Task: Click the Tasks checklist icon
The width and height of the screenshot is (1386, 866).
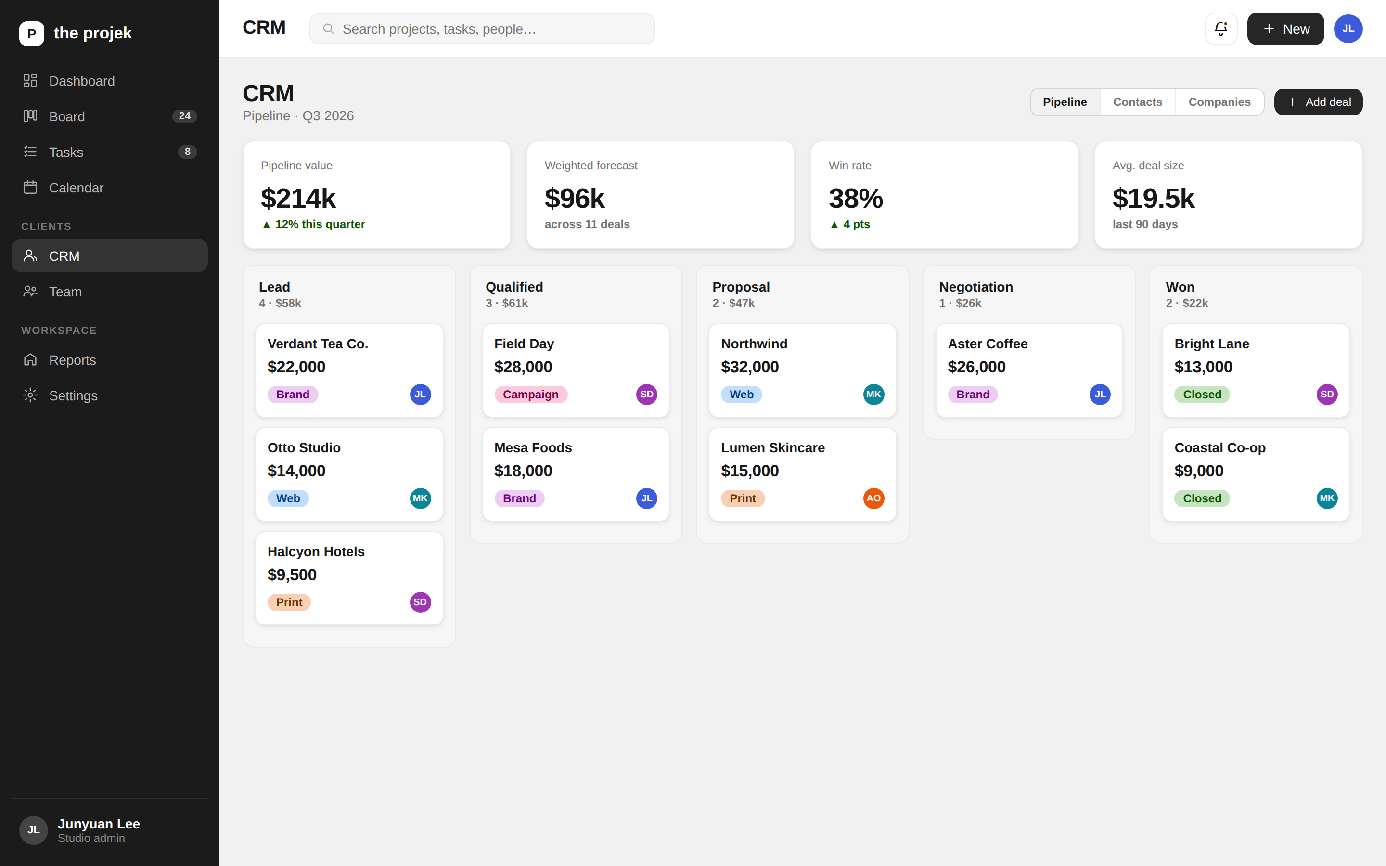Action: coord(30,152)
